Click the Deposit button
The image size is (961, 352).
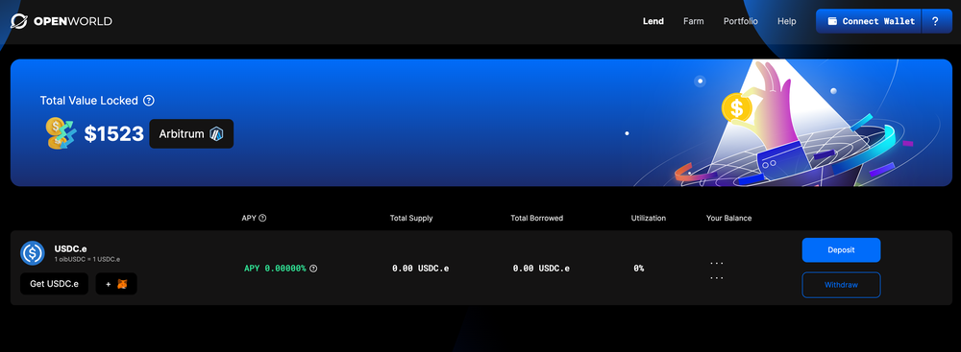(841, 249)
